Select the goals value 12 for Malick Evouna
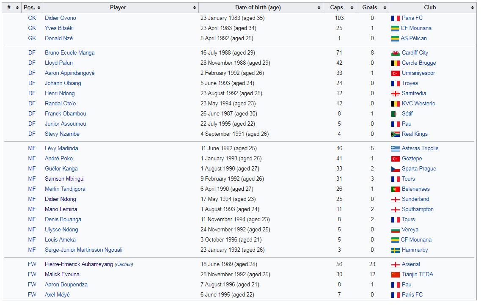 [x=372, y=274]
